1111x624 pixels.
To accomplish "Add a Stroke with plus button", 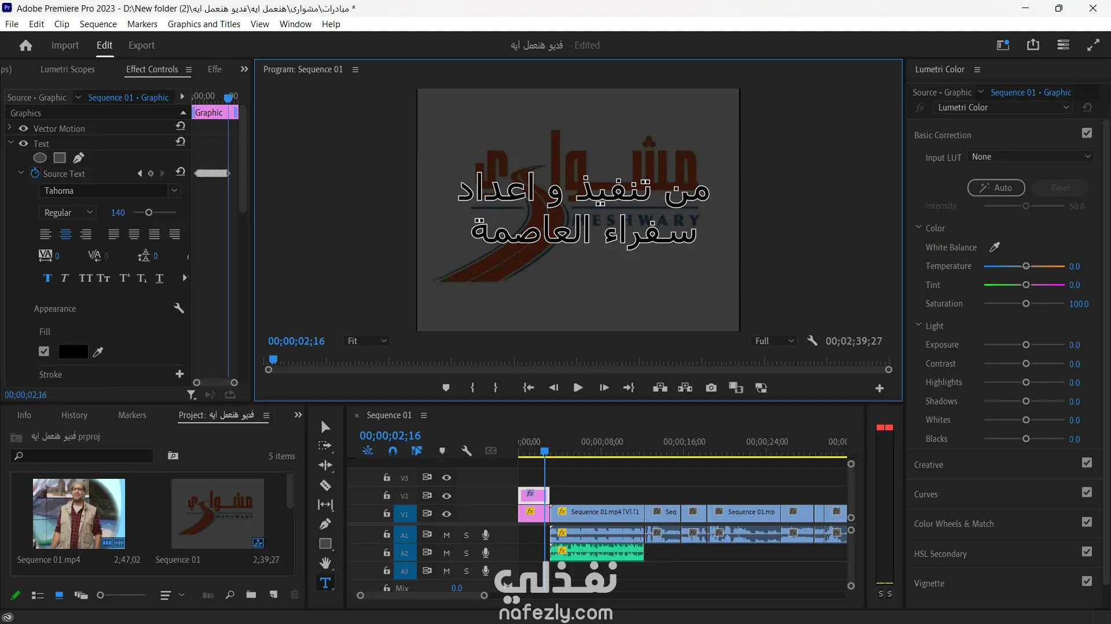I will click(x=179, y=374).
